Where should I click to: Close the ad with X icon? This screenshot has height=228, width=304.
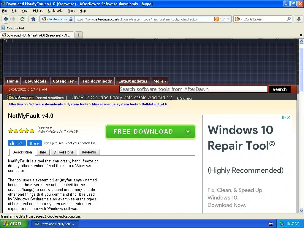pyautogui.click(x=289, y=117)
